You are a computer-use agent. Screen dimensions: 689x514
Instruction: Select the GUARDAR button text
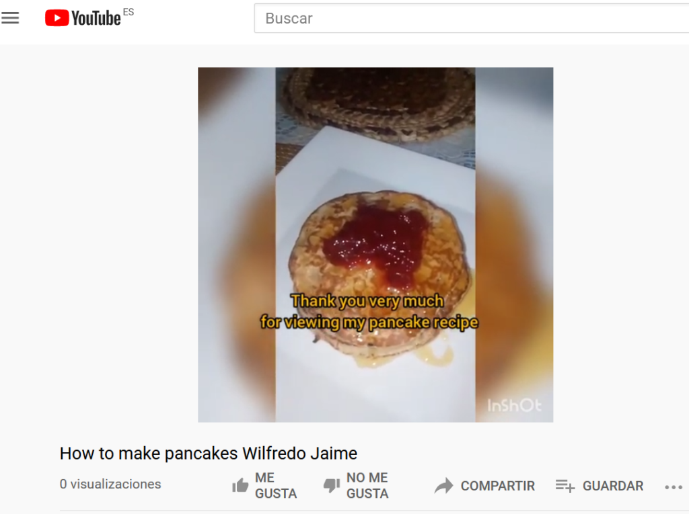612,486
